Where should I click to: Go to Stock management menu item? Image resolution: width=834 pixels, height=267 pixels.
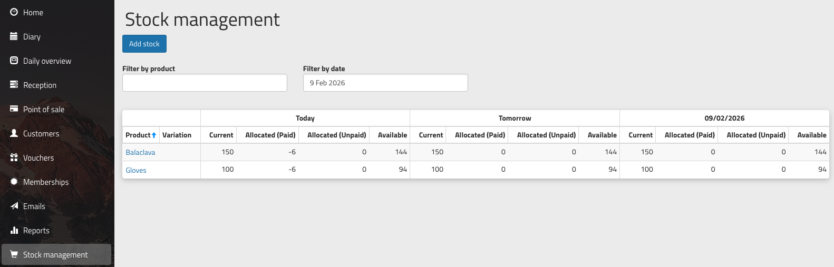pos(55,255)
